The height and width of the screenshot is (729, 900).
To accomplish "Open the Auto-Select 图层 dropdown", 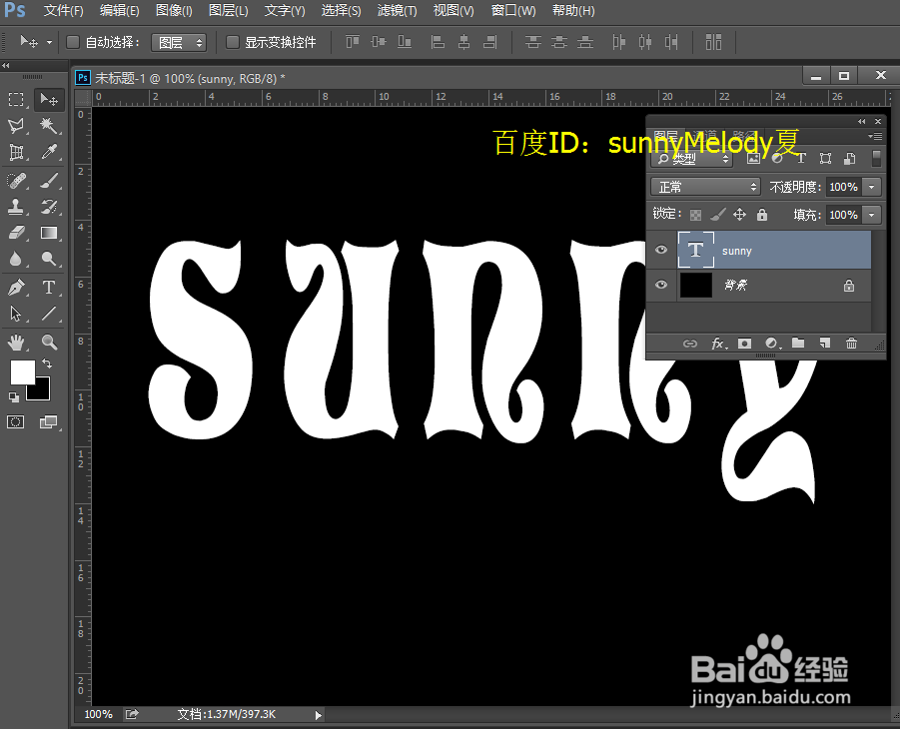I will coord(179,43).
